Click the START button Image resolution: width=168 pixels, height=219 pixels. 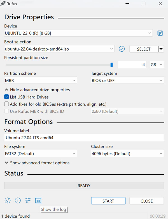coord(108,201)
